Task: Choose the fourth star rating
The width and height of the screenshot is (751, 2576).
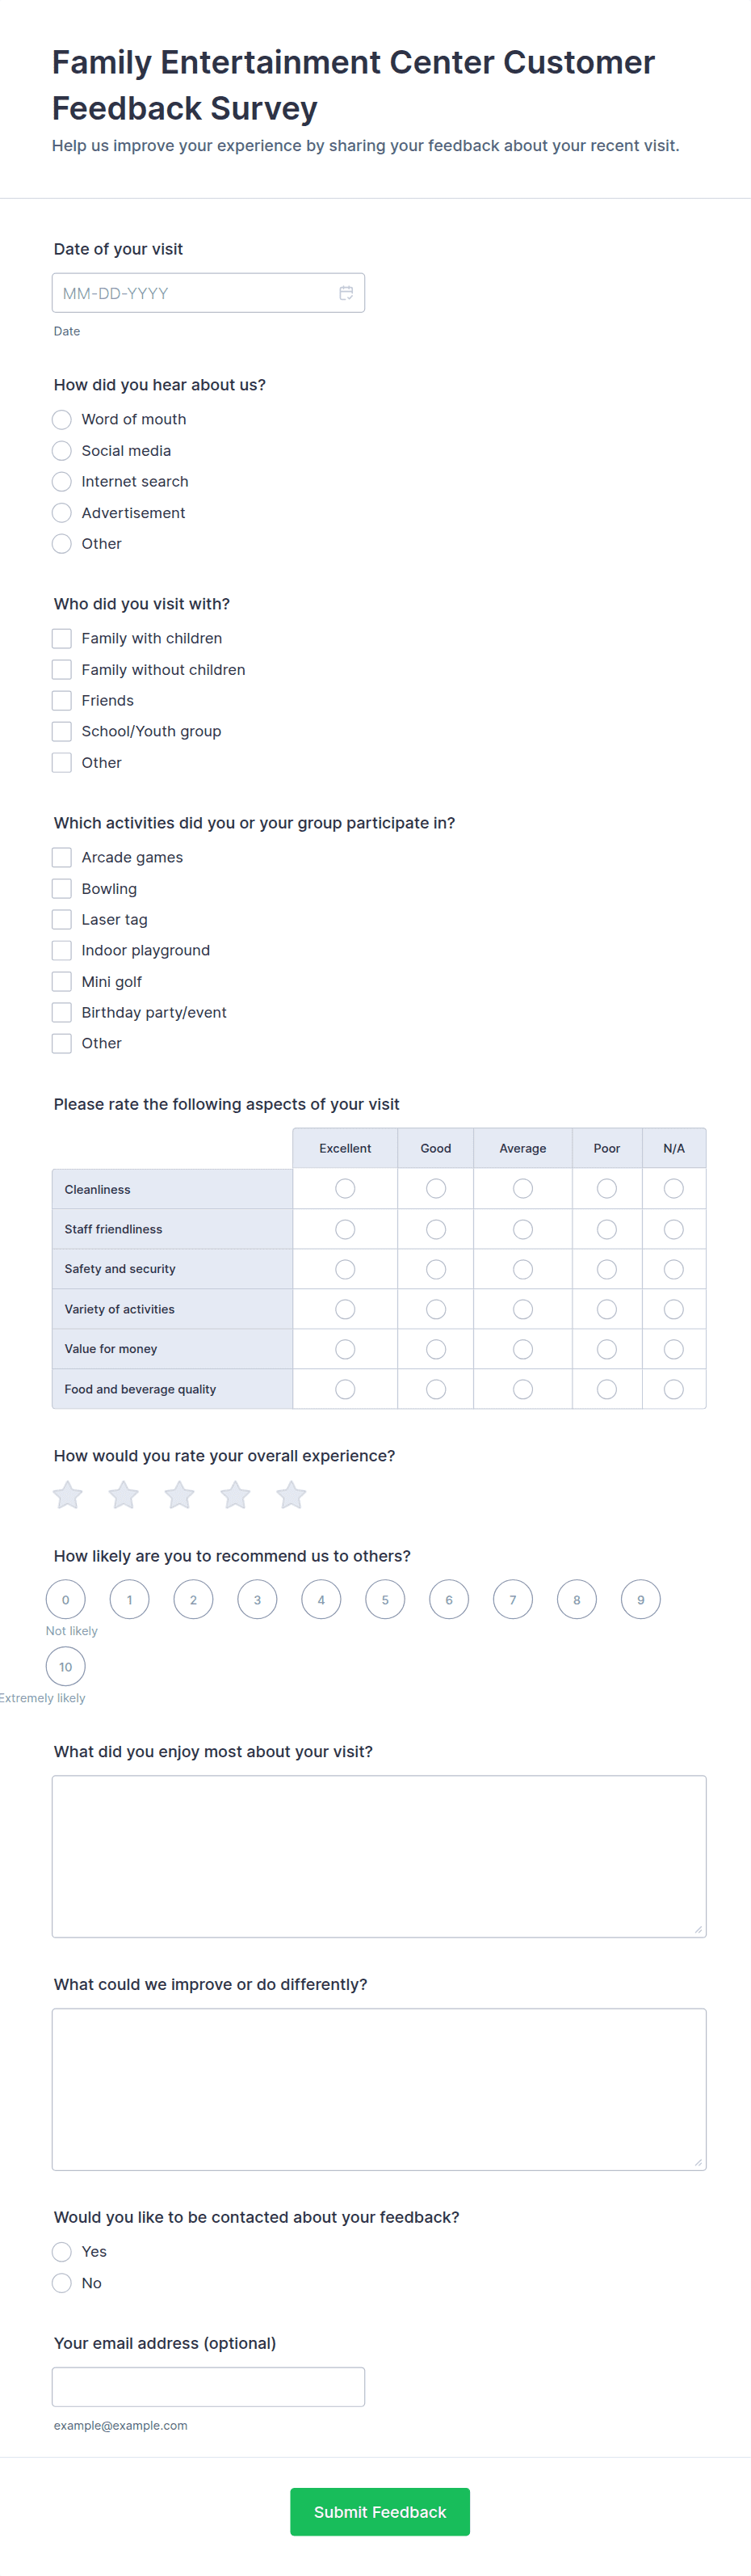Action: [x=236, y=1495]
